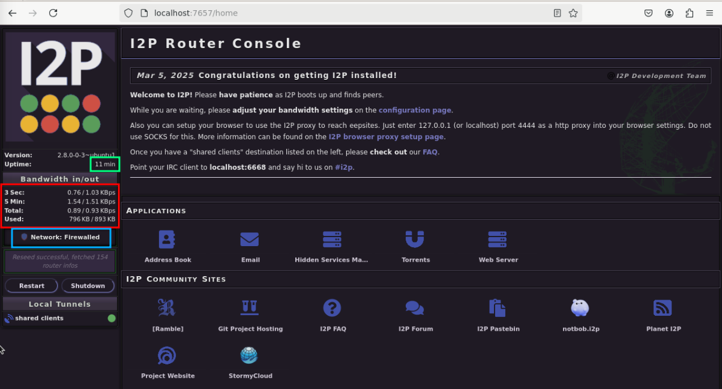
Task: Open the Firefox account icon
Action: (669, 13)
